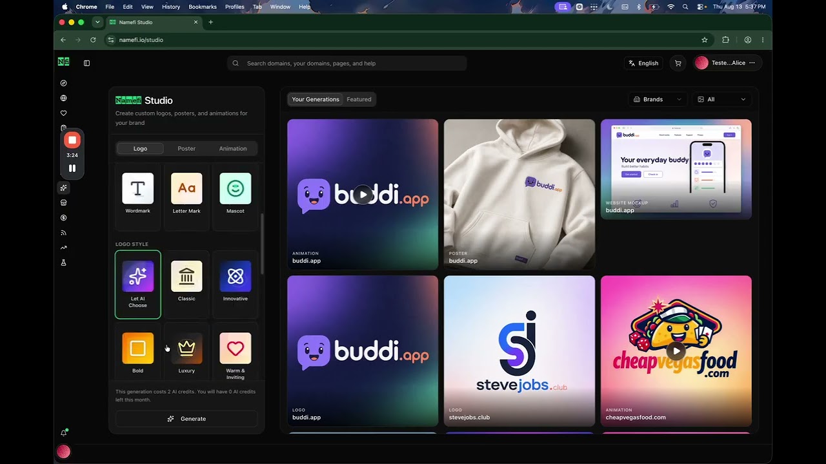Open macOS Spotlight search
The height and width of the screenshot is (464, 826).
(x=686, y=6)
